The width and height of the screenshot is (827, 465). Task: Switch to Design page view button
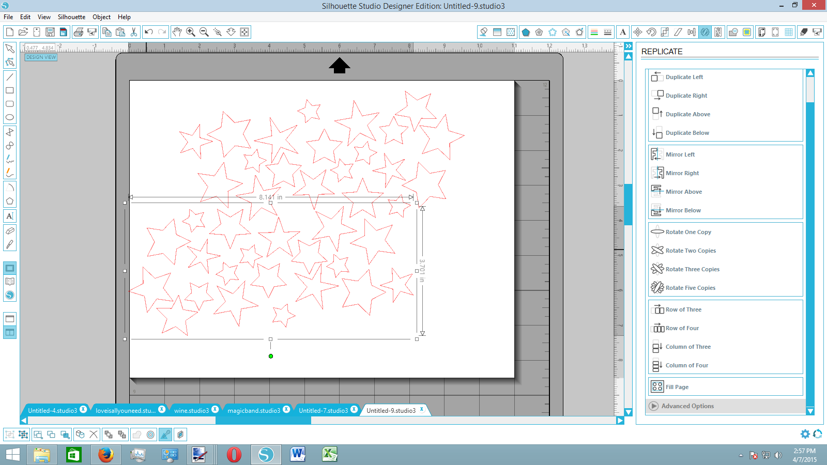coord(10,268)
